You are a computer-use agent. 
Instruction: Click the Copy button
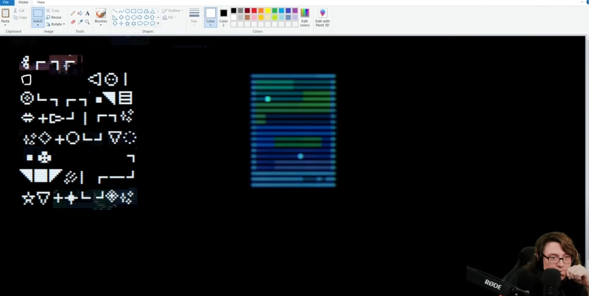[x=20, y=17]
